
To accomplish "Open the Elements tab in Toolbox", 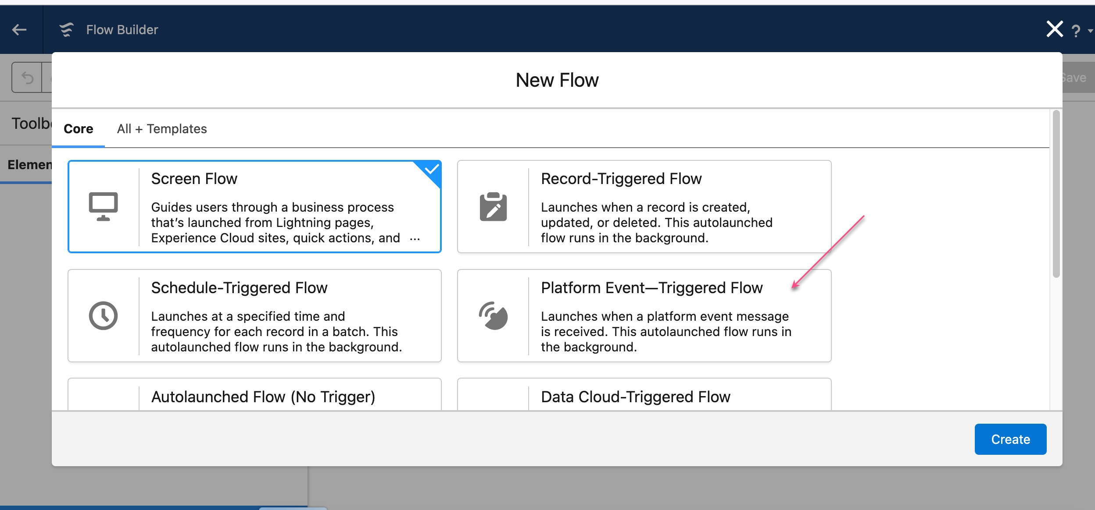I will [x=30, y=165].
